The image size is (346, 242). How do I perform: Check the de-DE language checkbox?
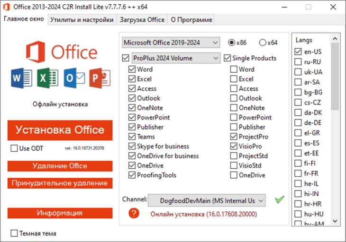(298, 123)
